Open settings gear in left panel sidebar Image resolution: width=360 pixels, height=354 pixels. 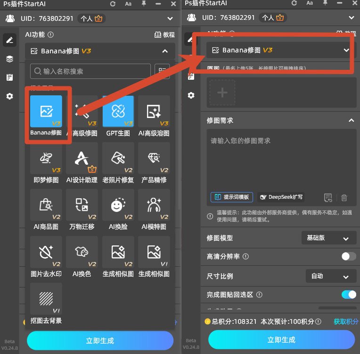coord(9,96)
